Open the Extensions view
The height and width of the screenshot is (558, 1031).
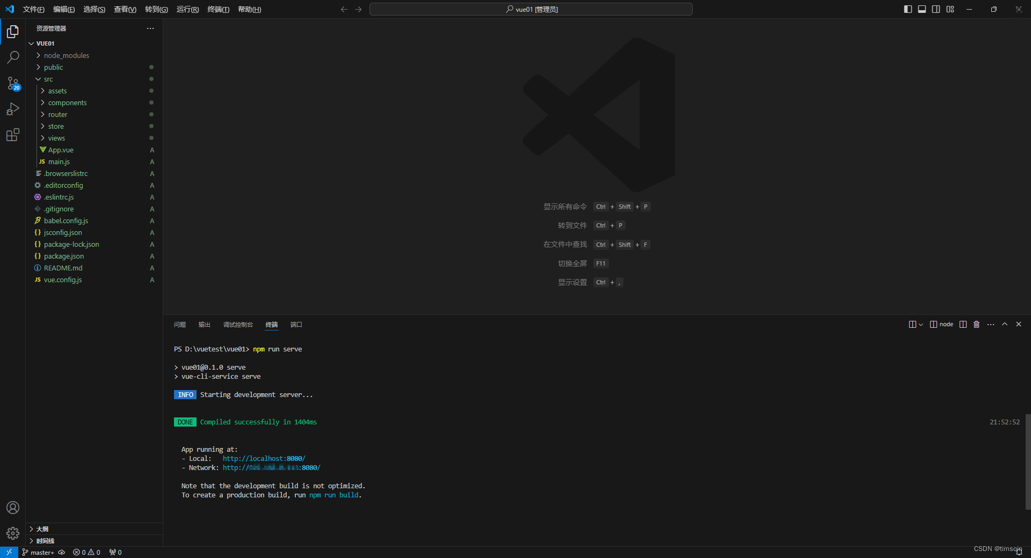pos(13,135)
